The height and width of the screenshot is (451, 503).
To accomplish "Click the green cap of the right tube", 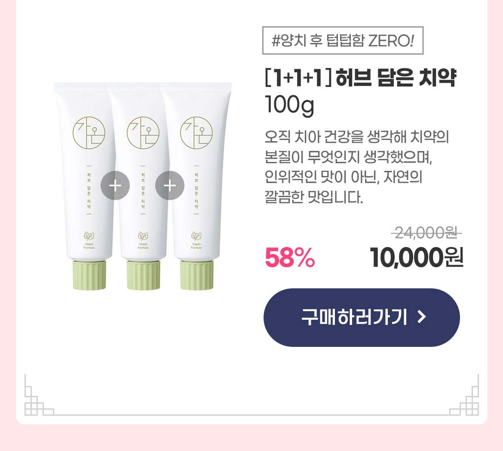I will pos(196,275).
